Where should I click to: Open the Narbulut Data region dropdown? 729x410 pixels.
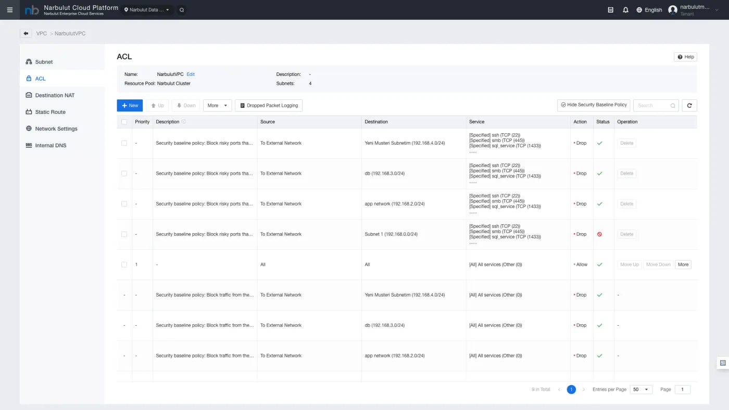(x=147, y=10)
